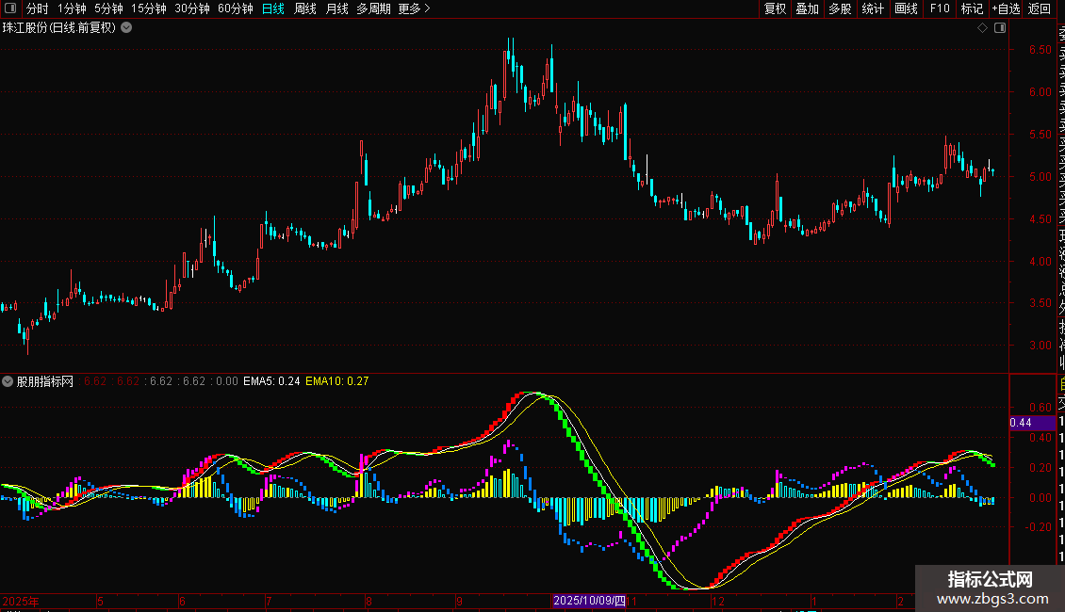Open F10 company information
Screen dimensions: 1065x612
pos(940,8)
